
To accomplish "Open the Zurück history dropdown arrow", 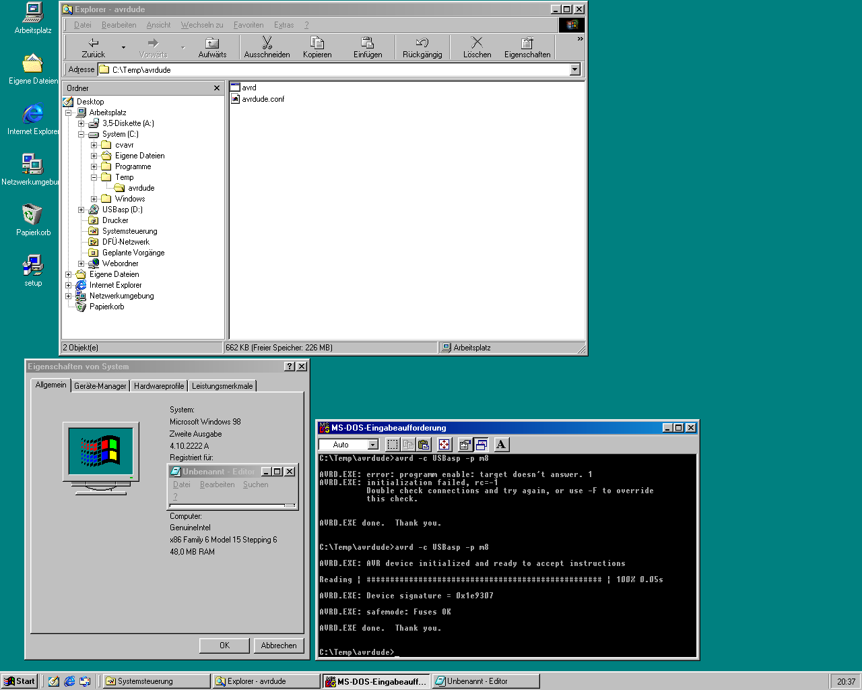I will [x=123, y=47].
